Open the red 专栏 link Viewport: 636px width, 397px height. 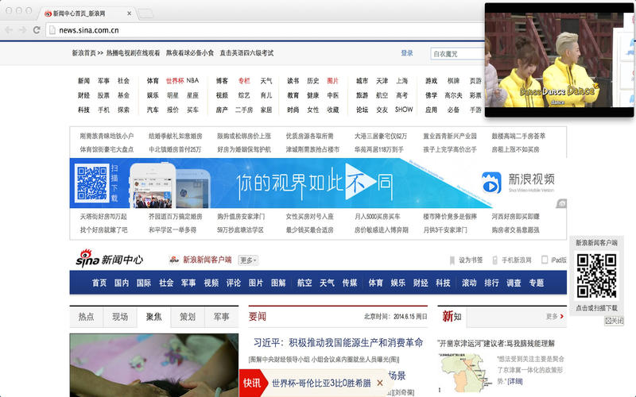point(244,81)
